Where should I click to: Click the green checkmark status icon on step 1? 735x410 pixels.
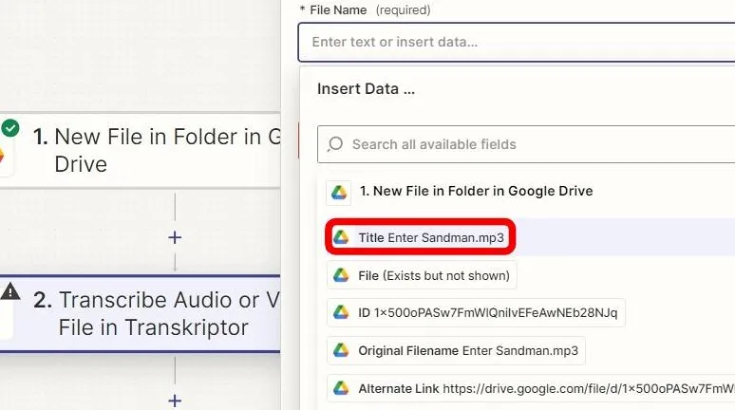click(x=10, y=128)
